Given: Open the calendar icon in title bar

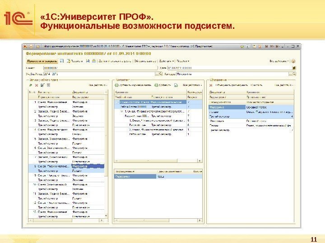Looking at the screenshot, I should tap(260, 46).
